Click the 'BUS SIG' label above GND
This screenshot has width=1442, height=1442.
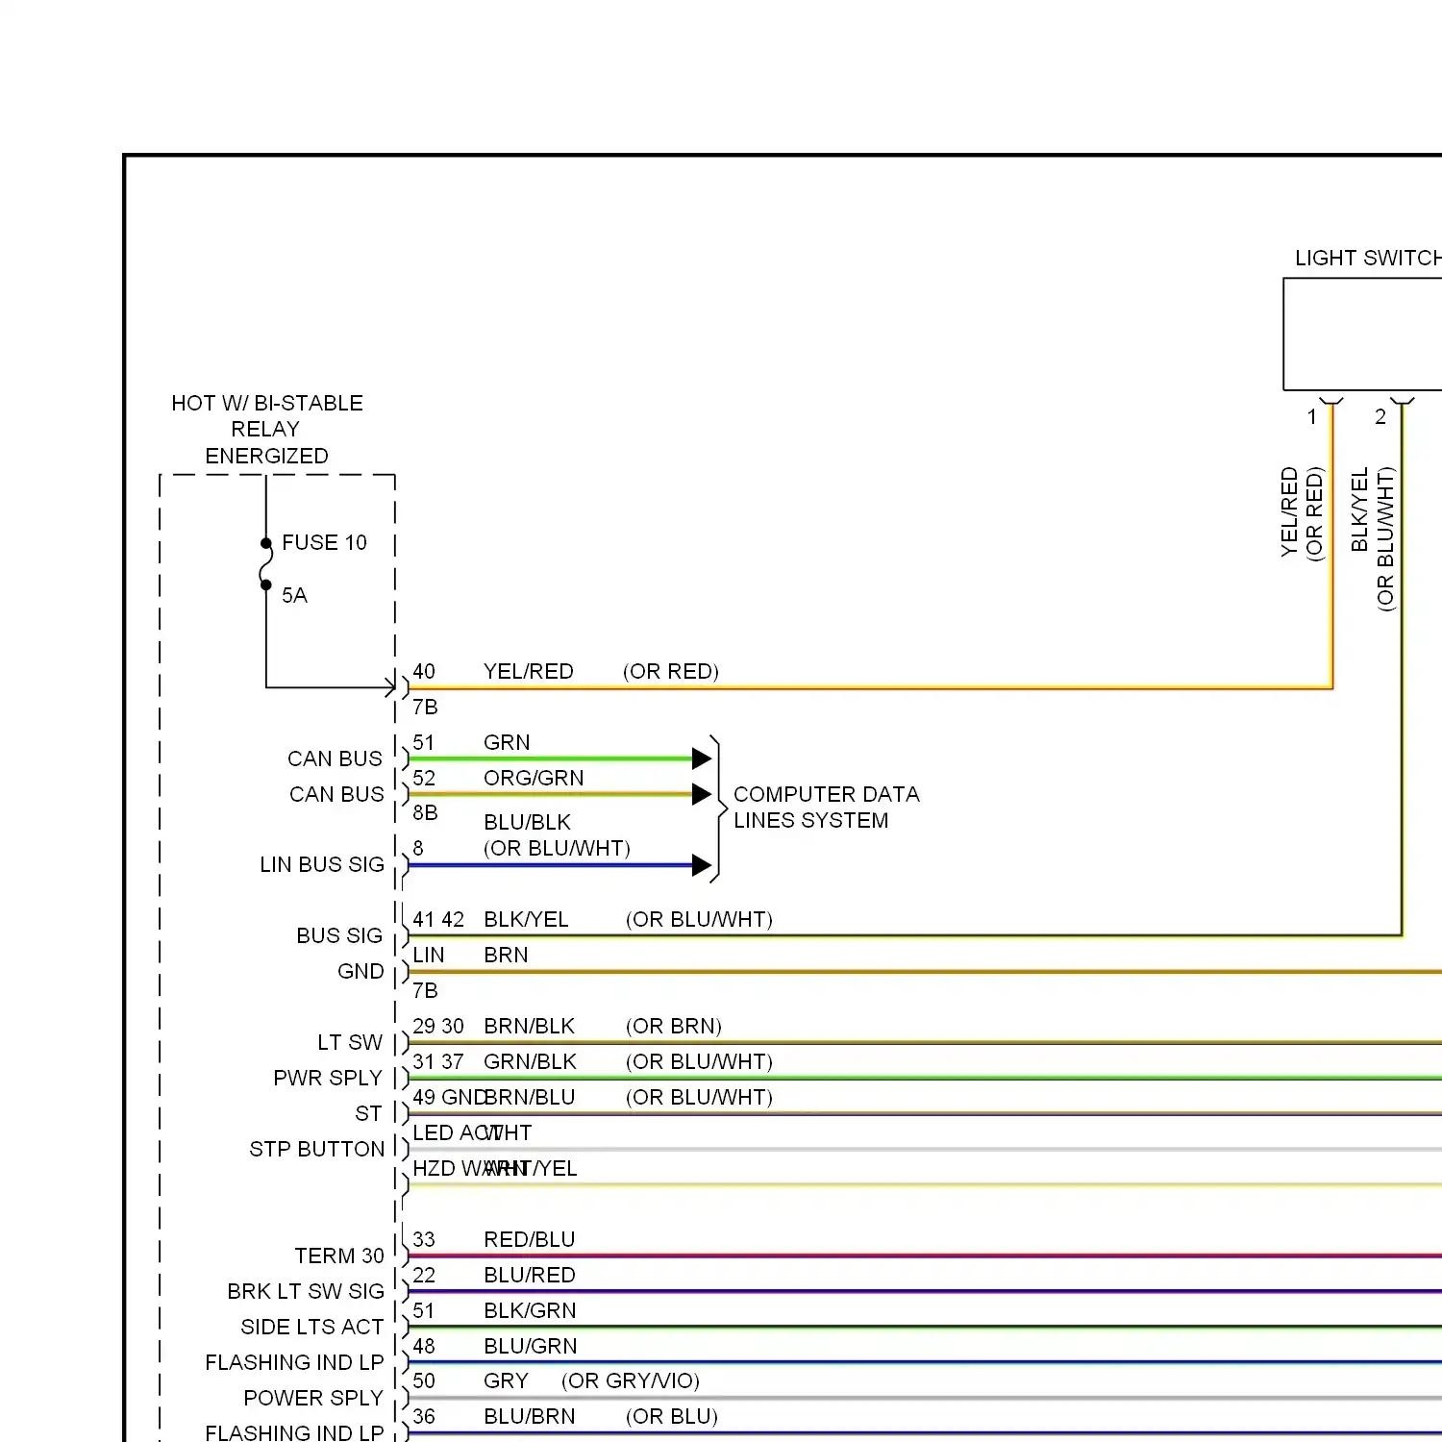point(339,935)
